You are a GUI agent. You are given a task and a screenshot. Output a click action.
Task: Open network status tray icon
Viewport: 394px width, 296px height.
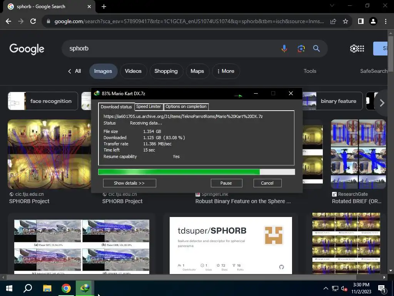(335, 288)
